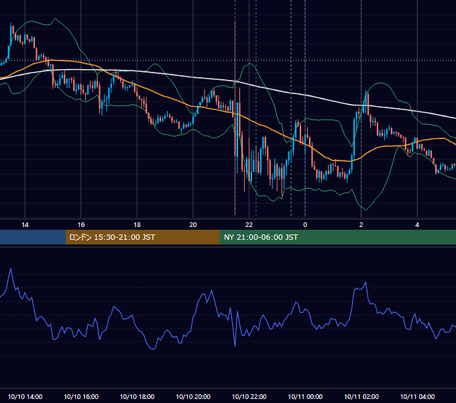Click the NY 21:00-06:00 JST session bar

pyautogui.click(x=337, y=237)
